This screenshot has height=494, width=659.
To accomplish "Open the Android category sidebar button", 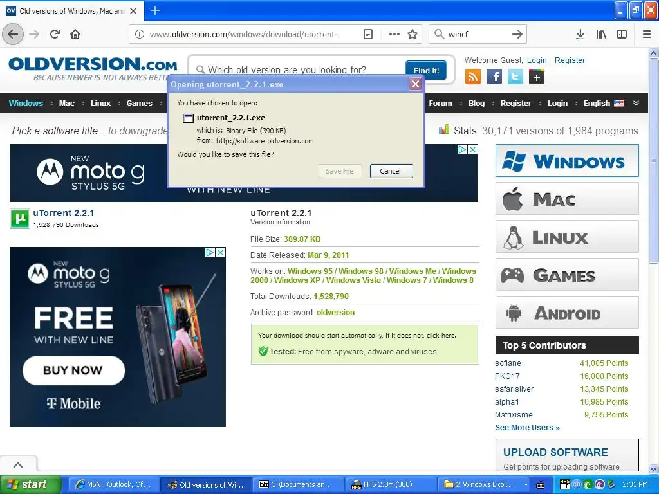I will pyautogui.click(x=567, y=312).
